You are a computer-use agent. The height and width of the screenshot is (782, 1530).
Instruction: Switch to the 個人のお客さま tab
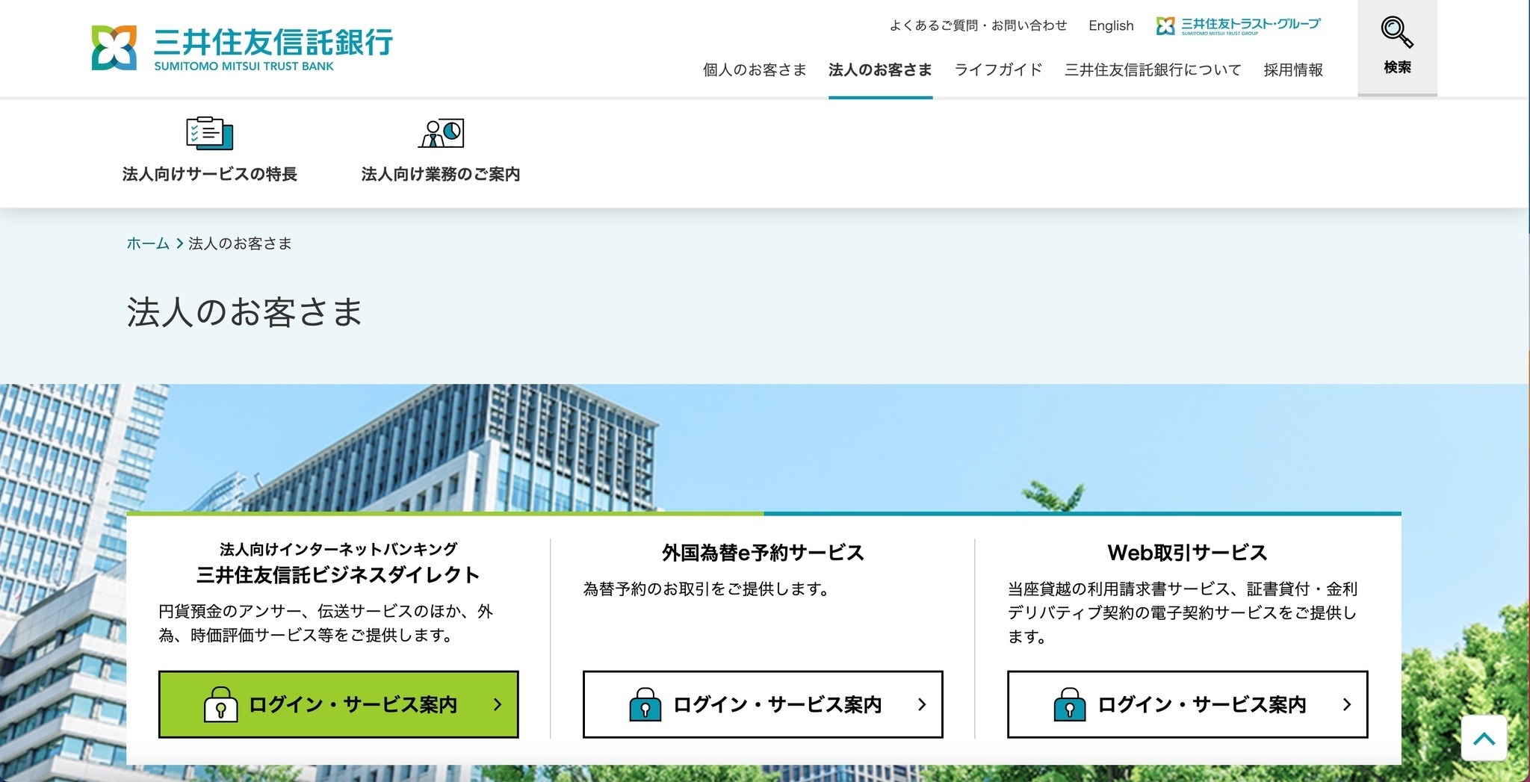point(753,69)
